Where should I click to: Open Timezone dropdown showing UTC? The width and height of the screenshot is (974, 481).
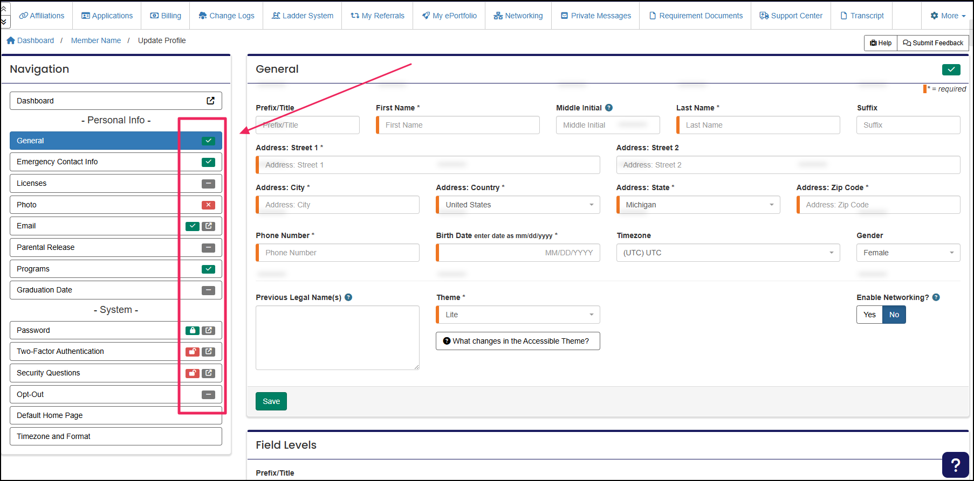728,253
